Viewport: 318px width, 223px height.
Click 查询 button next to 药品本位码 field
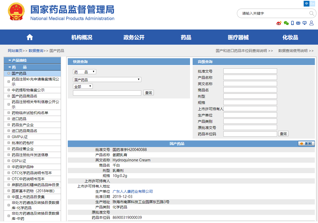tap(283, 134)
